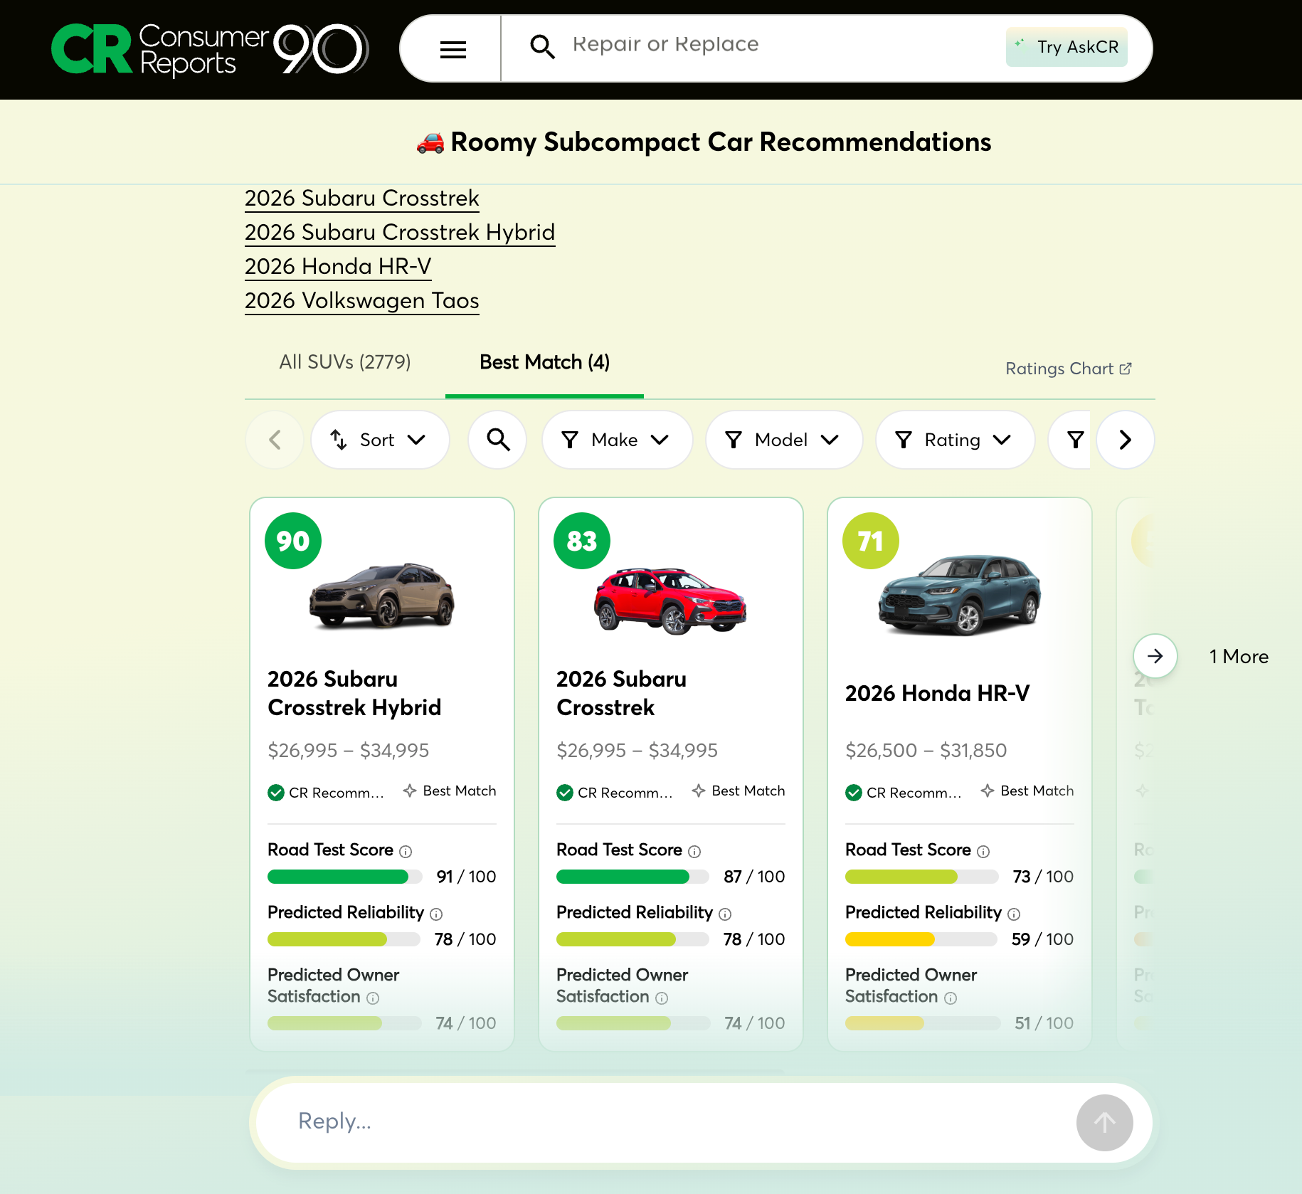Click the Road Test Score info icon on the Crosstrek card
1302x1194 pixels.
[694, 852]
